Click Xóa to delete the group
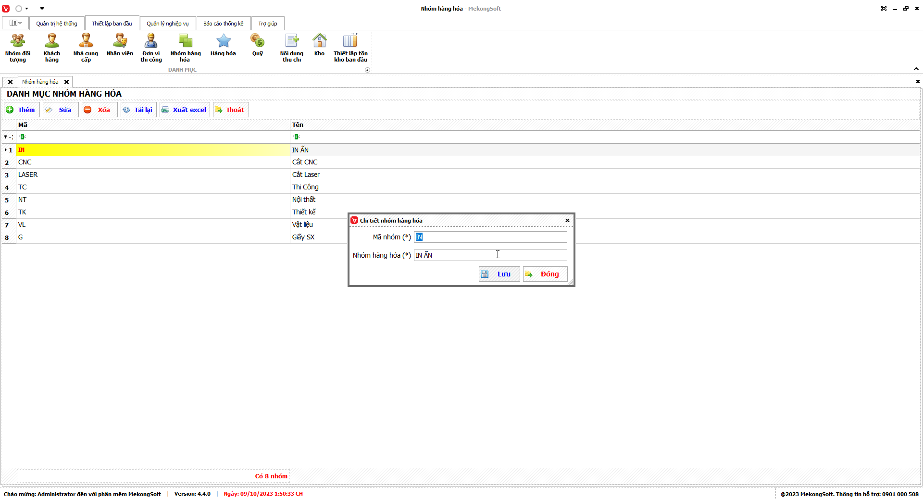This screenshot has width=923, height=499. coord(100,110)
